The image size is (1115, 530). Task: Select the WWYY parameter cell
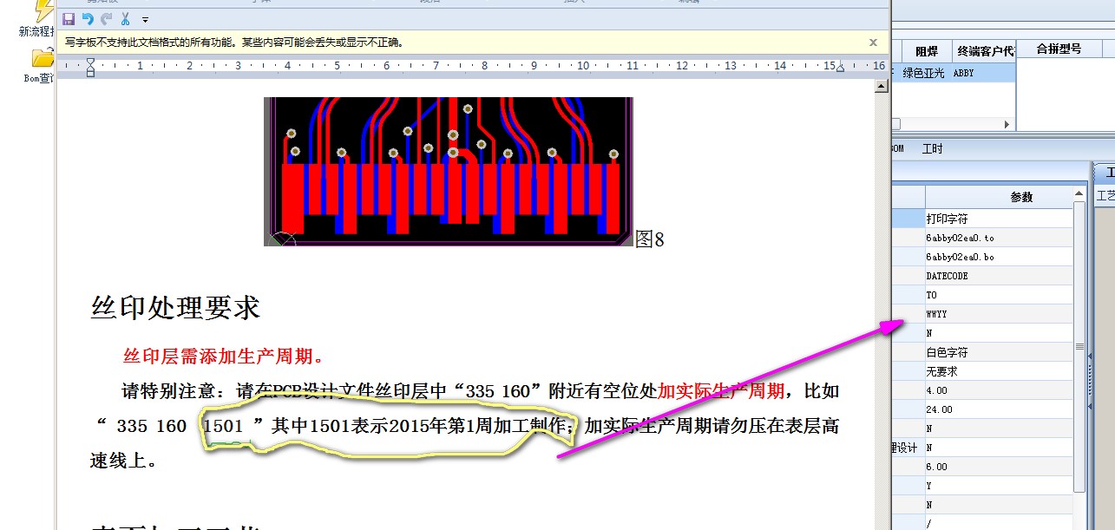point(1000,314)
